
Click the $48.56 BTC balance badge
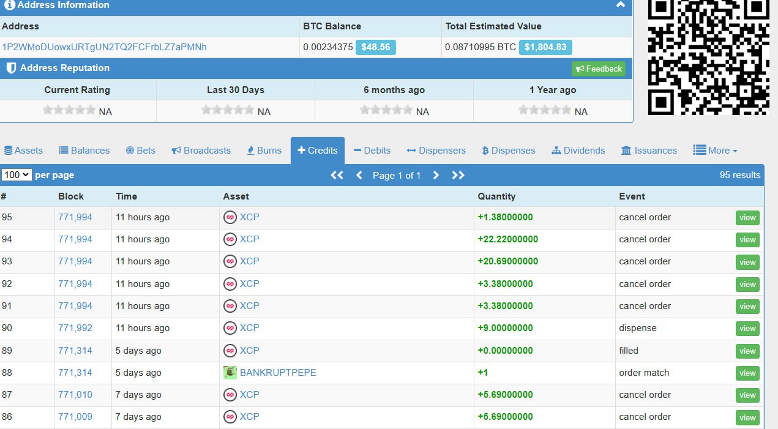[x=376, y=47]
